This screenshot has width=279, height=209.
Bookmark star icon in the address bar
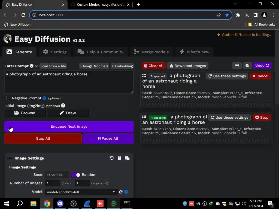pos(227,15)
